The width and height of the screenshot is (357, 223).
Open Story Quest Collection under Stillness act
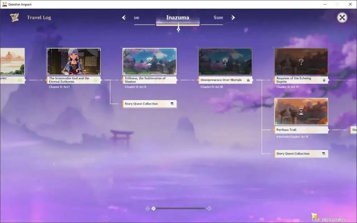click(150, 104)
